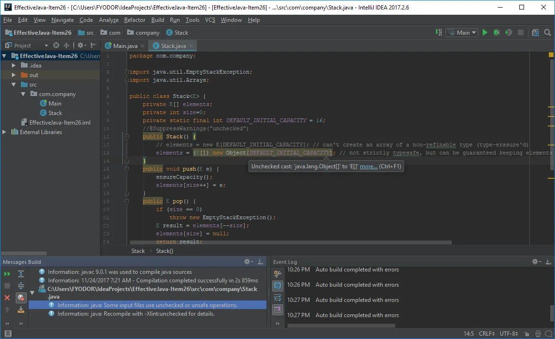Viewport: 555px width, 339px height.
Task: Expand the External Libraries node
Action: pyautogui.click(x=5, y=132)
